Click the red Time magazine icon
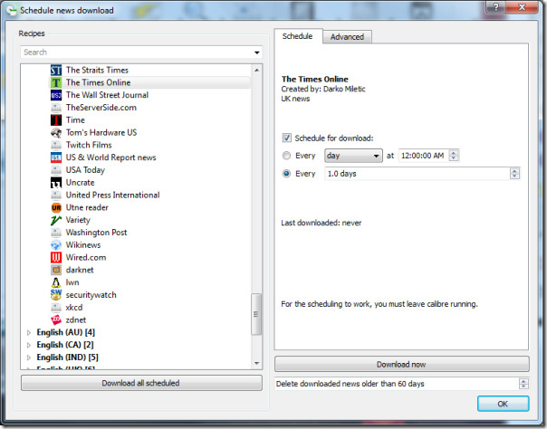The height and width of the screenshot is (429, 547). (x=56, y=119)
